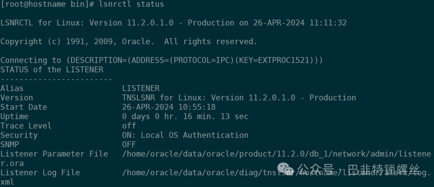Viewport: 434px width, 187px height.
Task: Click the Start Date value 26-APR-2024 10:55:18
Action: (x=169, y=107)
